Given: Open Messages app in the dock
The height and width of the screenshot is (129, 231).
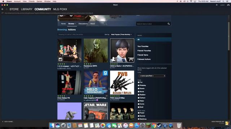Looking at the screenshot, I should [109, 125].
